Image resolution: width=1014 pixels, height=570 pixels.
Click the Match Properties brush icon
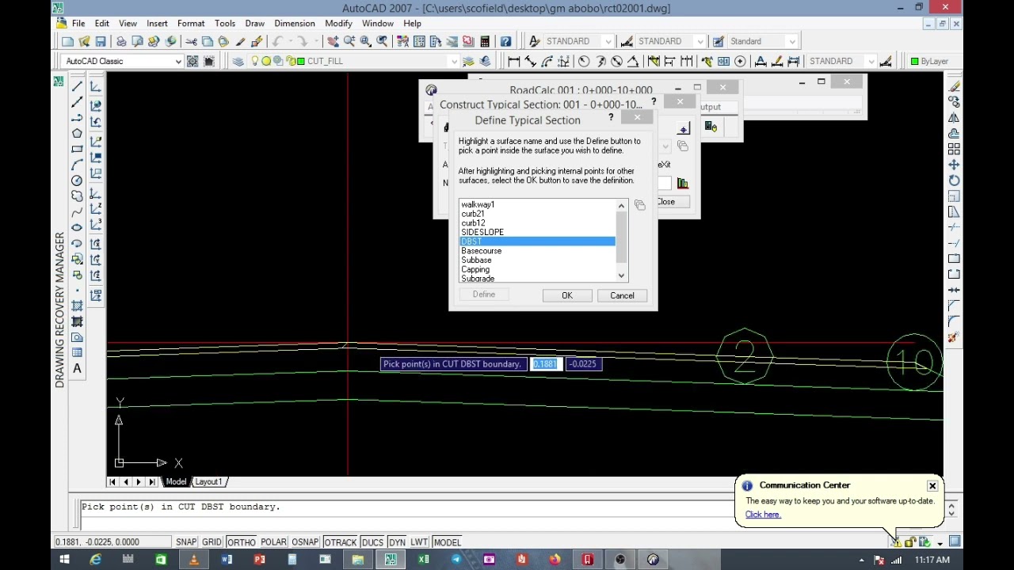(240, 41)
